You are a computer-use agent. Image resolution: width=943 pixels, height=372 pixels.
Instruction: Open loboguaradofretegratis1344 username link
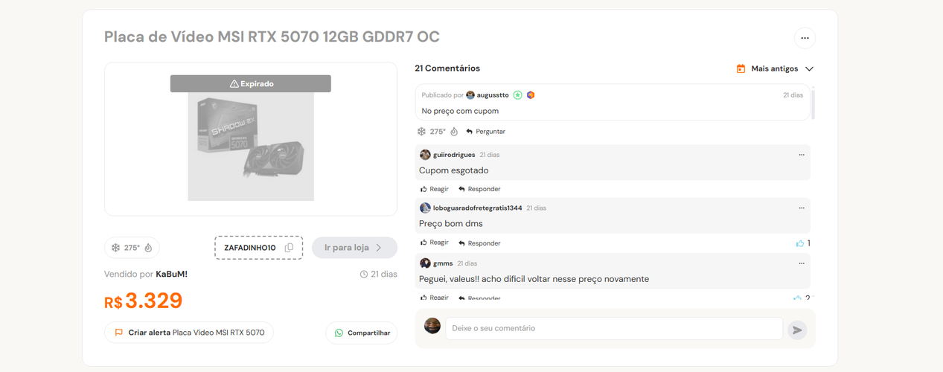478,208
